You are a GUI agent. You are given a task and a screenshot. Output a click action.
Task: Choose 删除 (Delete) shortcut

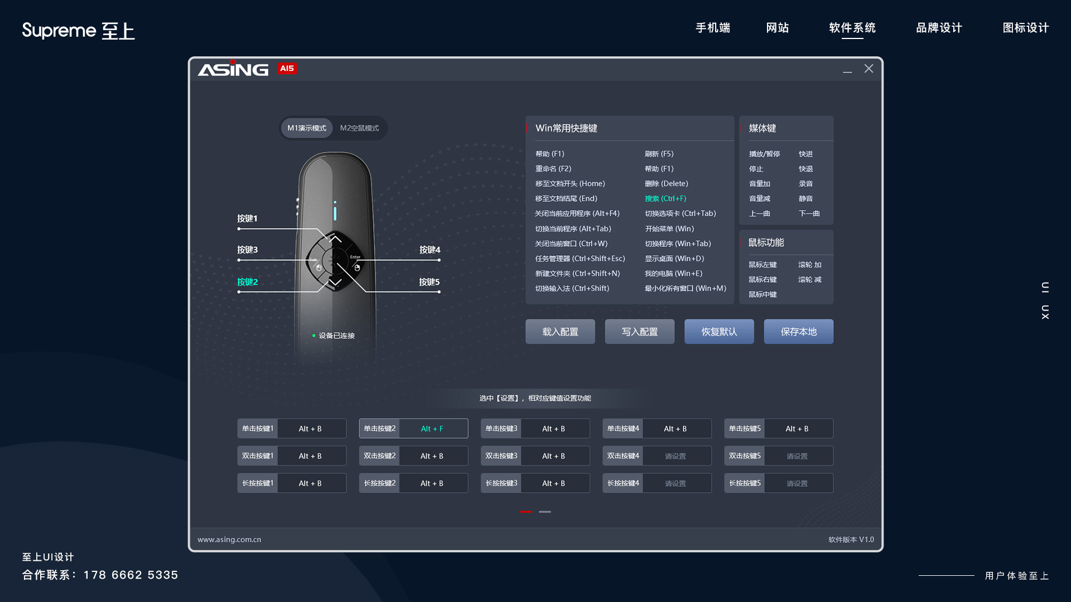pyautogui.click(x=667, y=184)
